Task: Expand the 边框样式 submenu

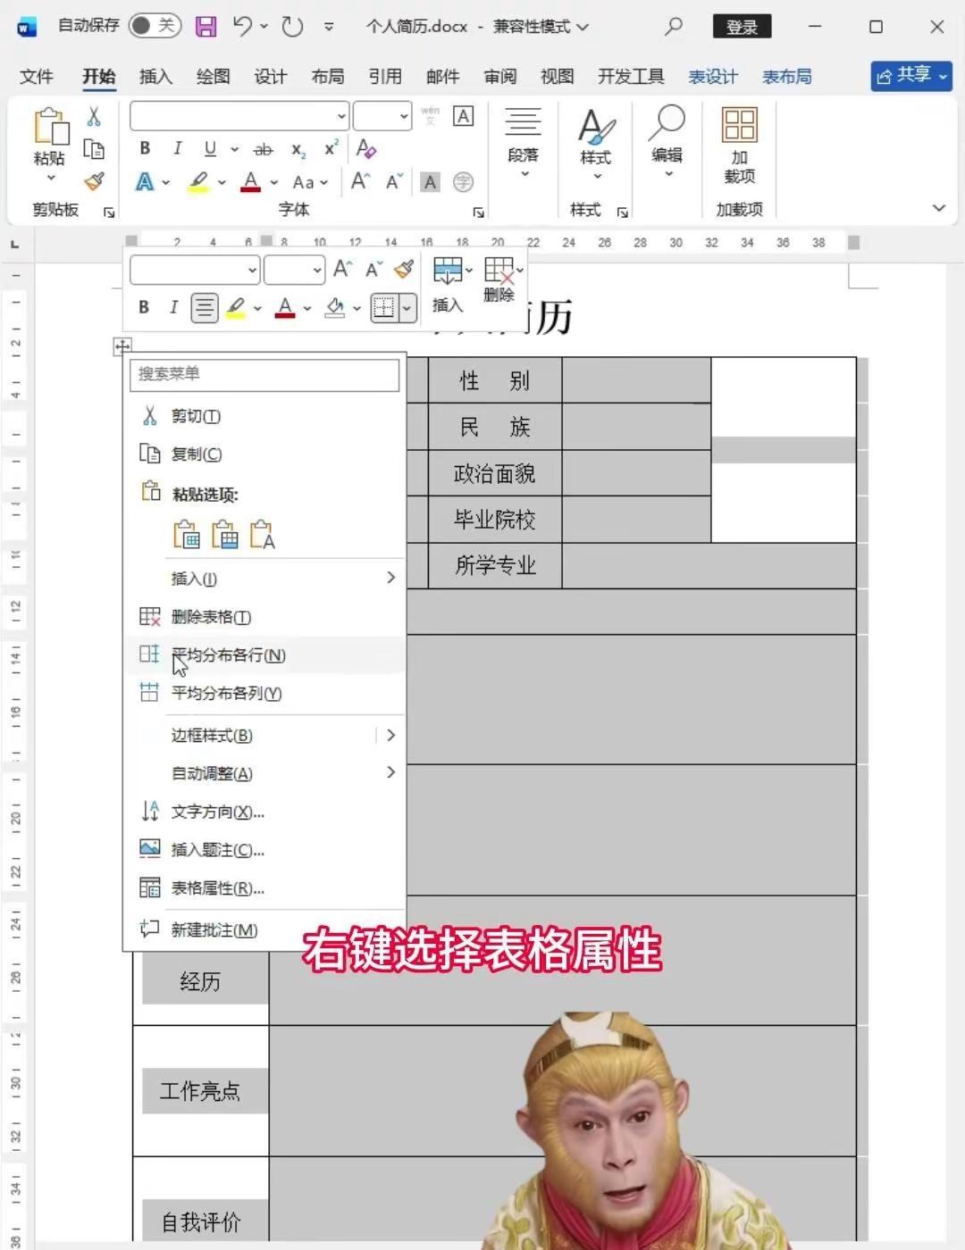Action: coord(264,736)
